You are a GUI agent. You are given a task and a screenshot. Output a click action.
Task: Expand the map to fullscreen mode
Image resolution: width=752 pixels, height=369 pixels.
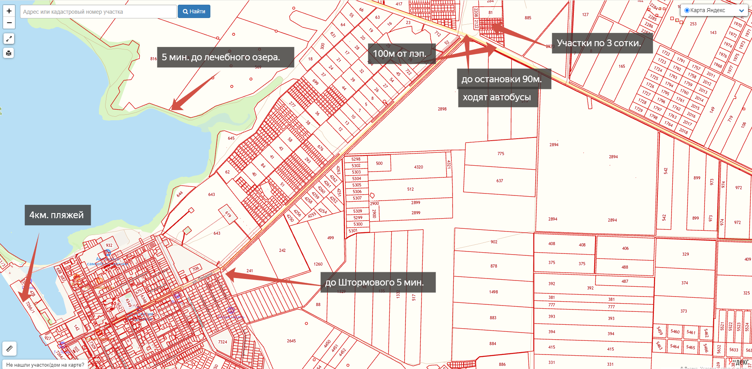pyautogui.click(x=9, y=39)
